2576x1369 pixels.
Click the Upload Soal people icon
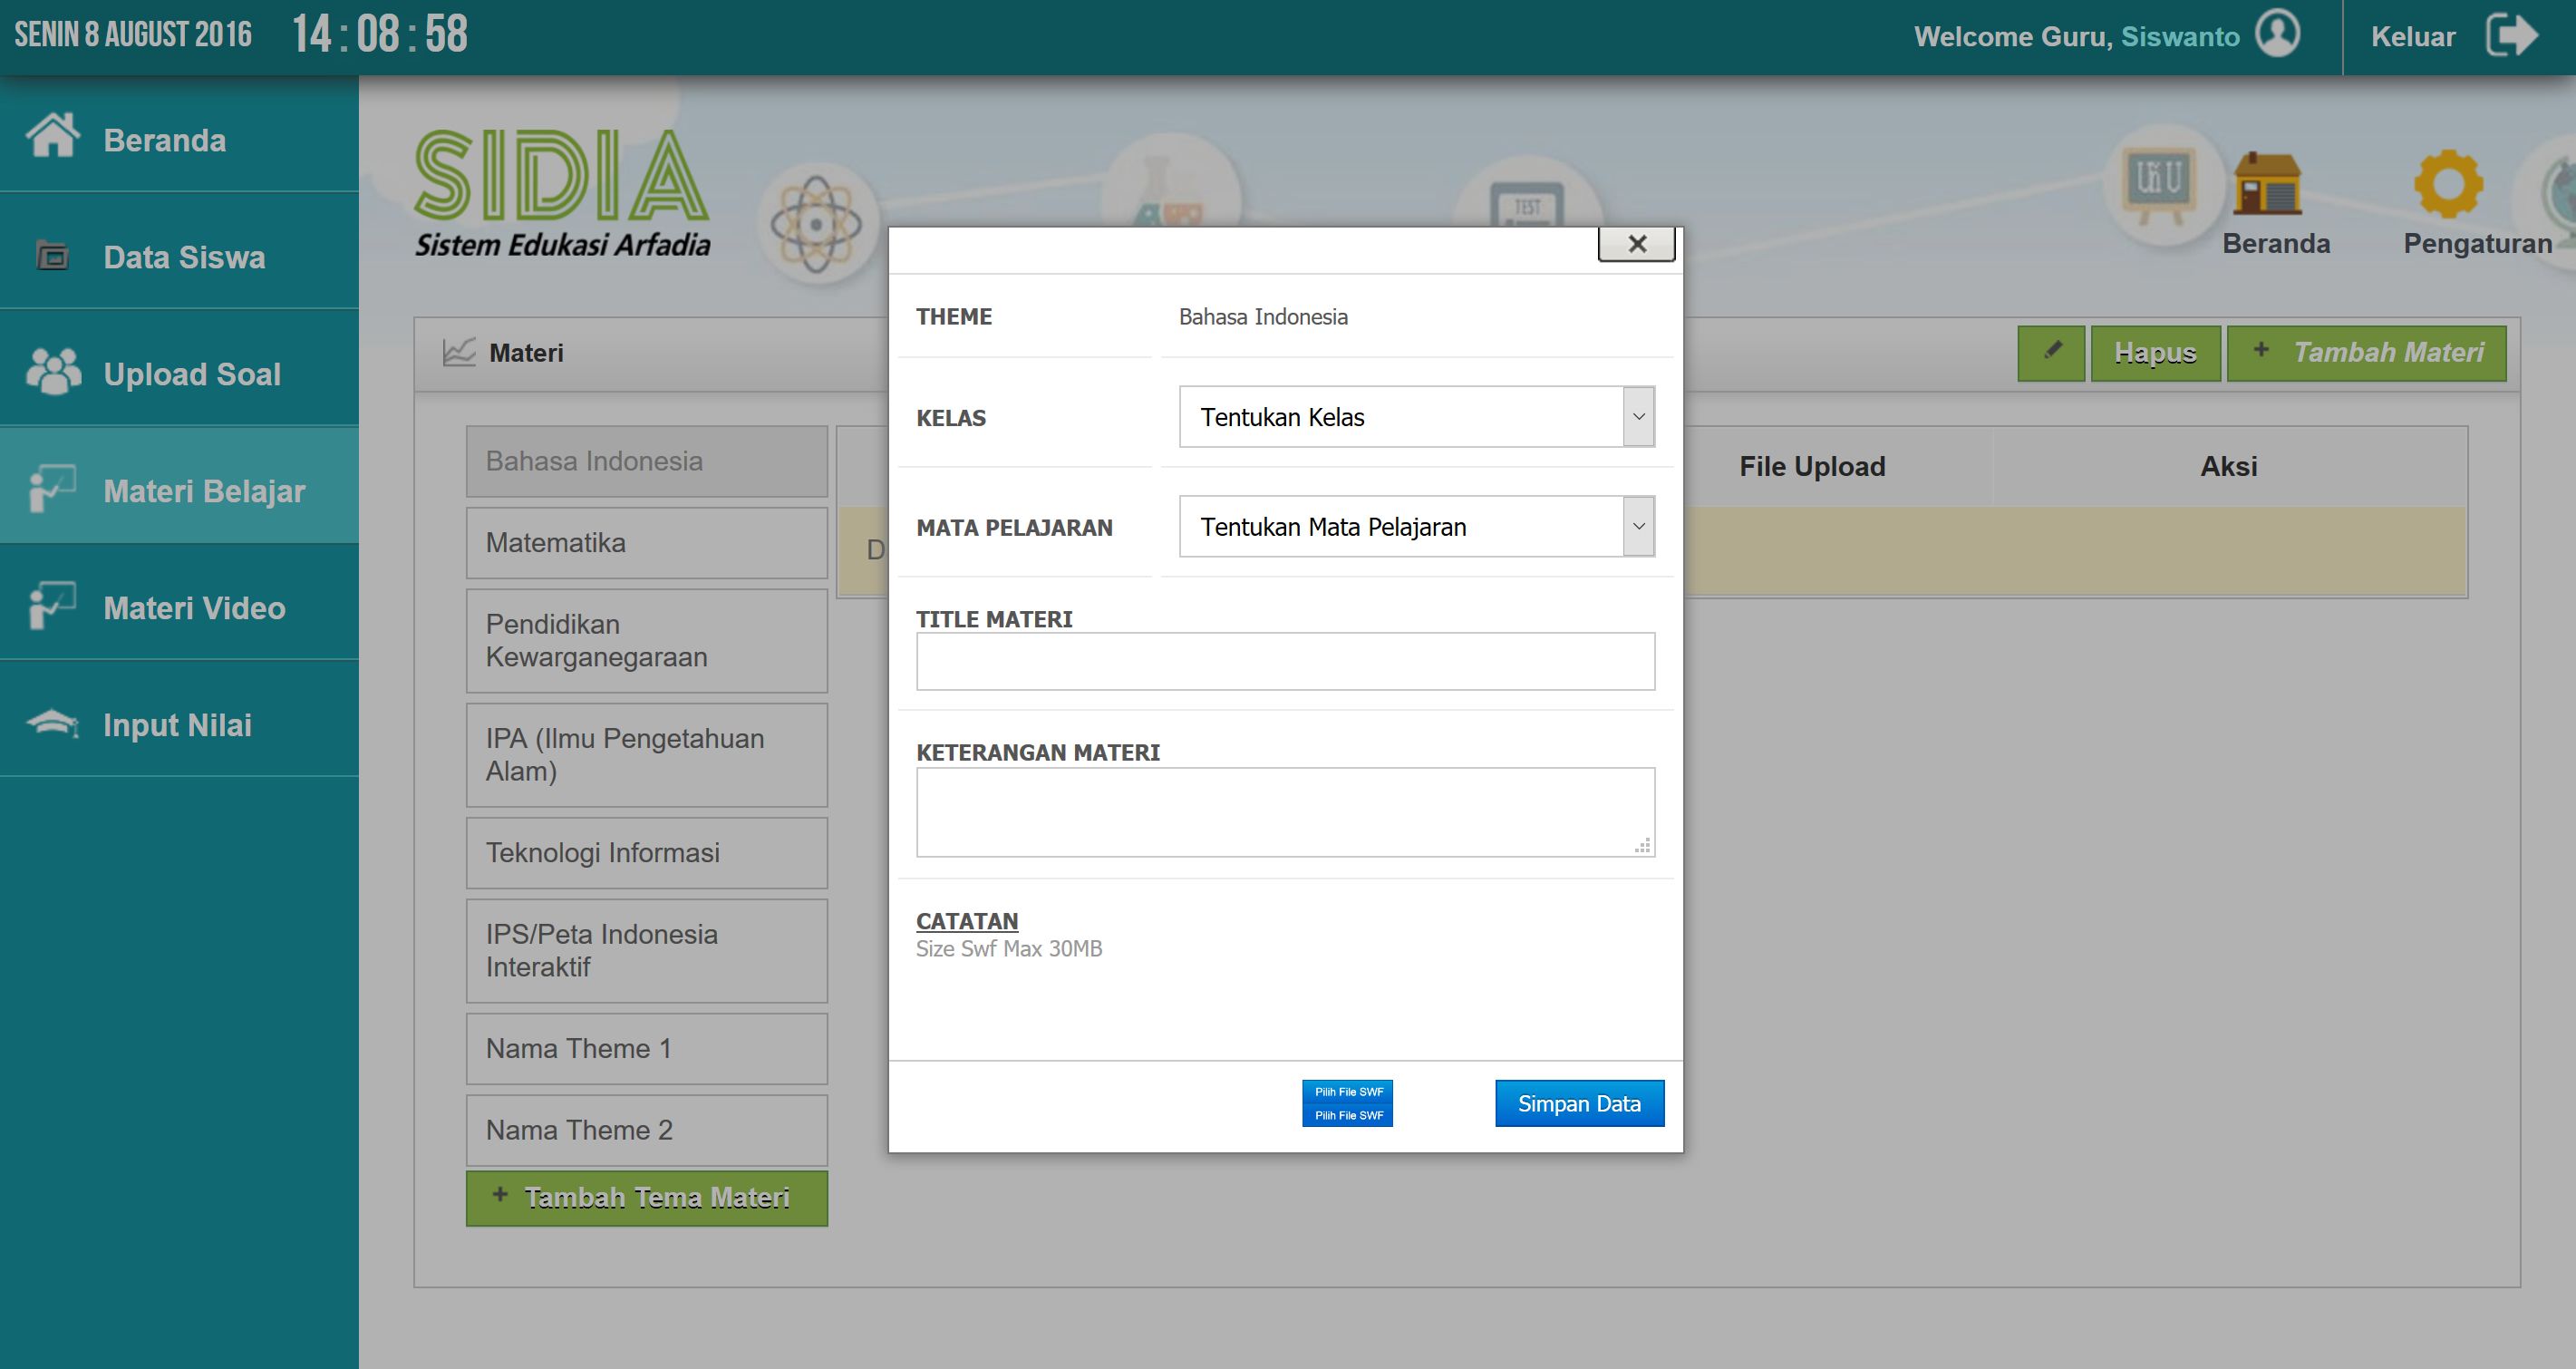point(54,372)
